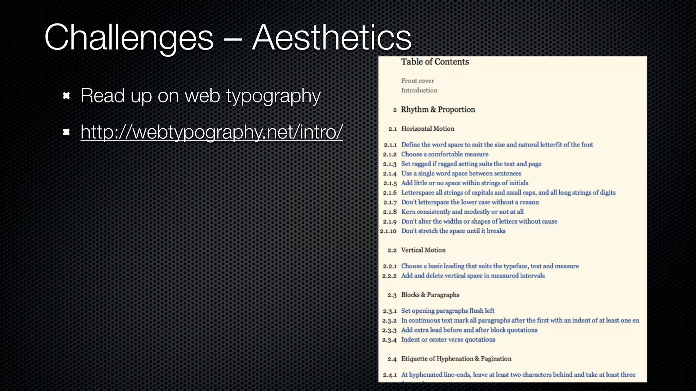Open 'Add extra lead before and after' link

[469, 330]
